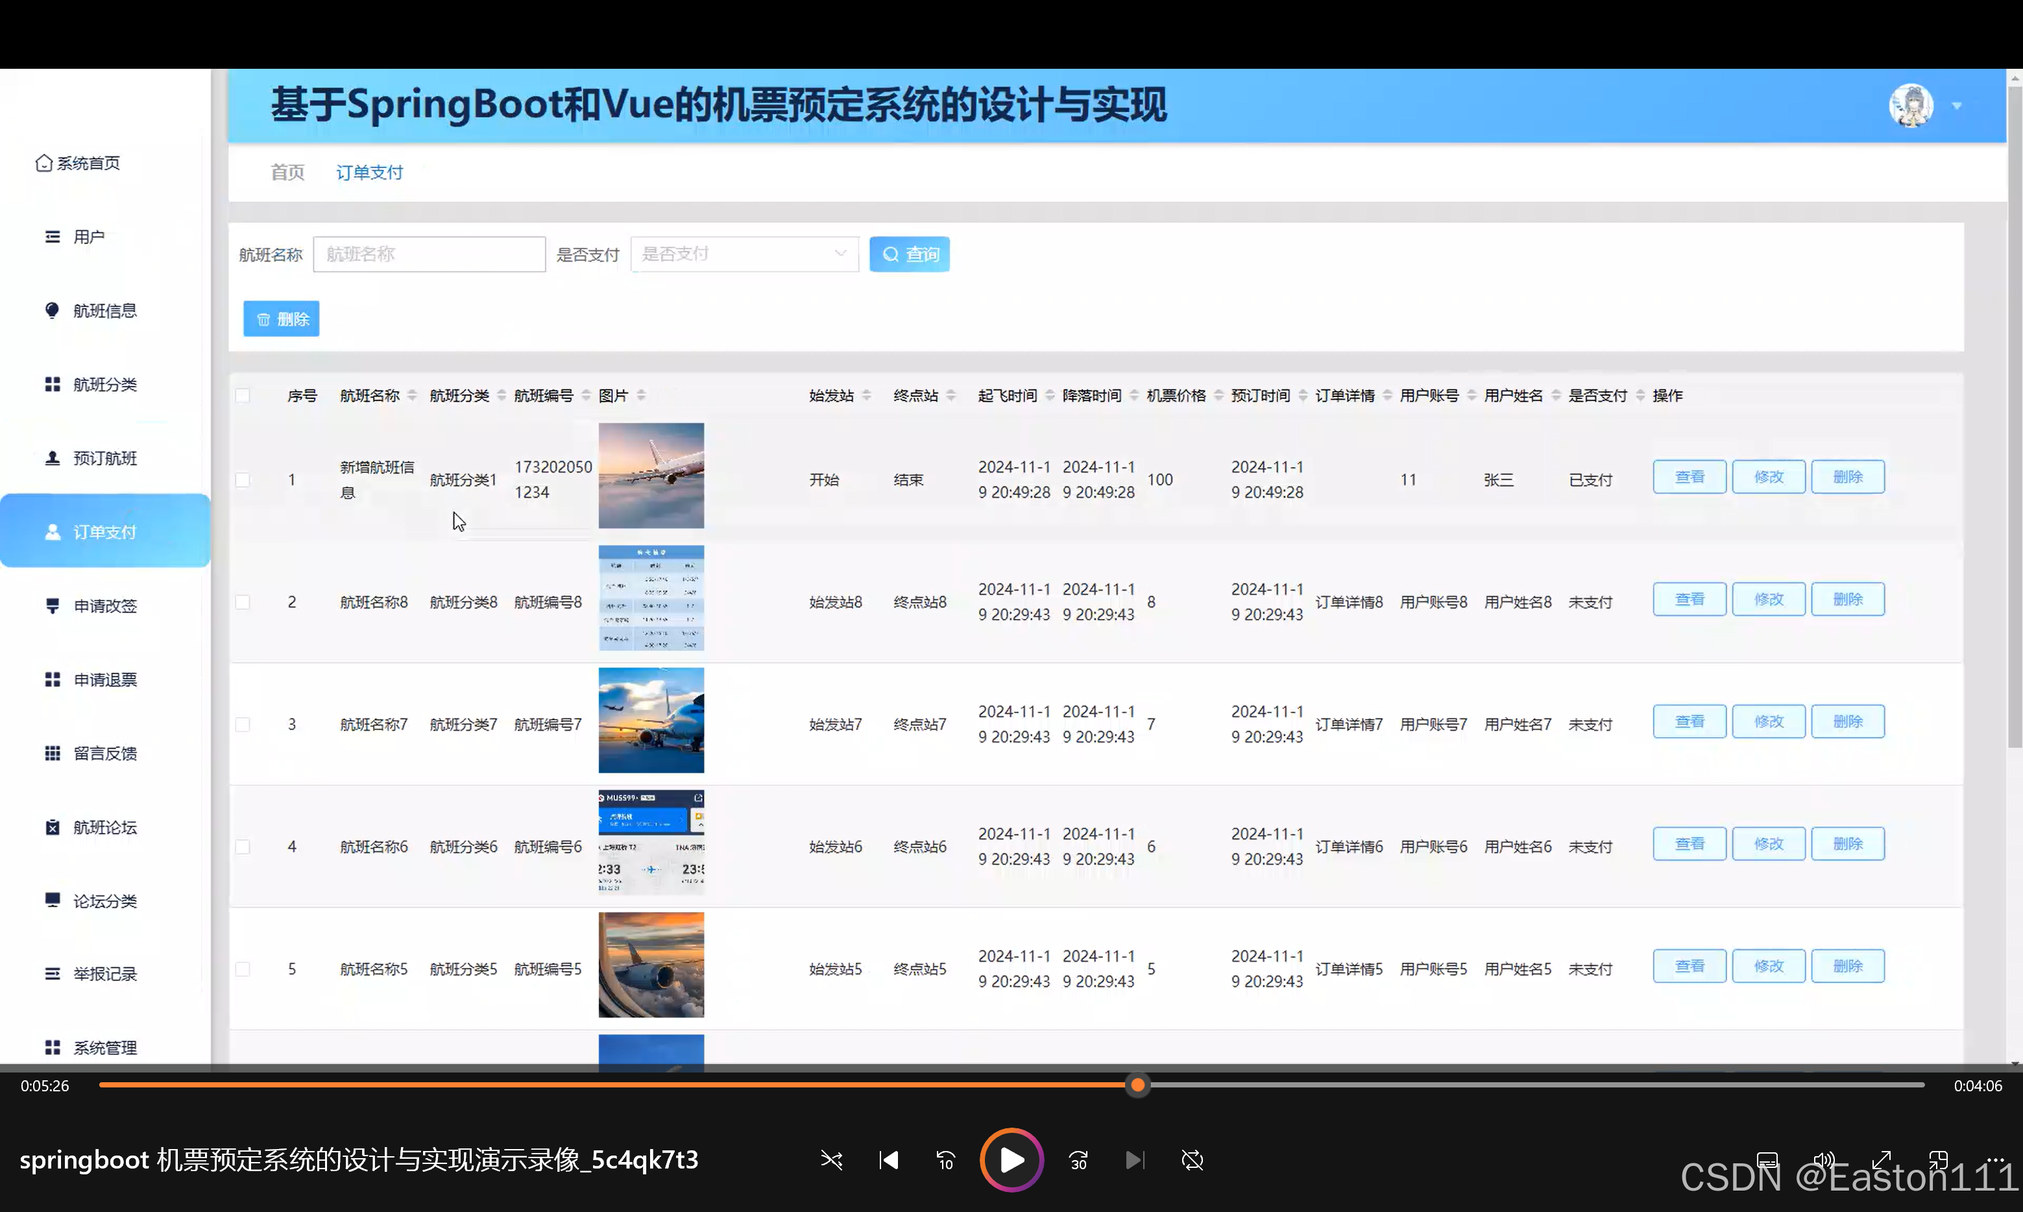Click the elapsed time 0:05:26

click(x=45, y=1085)
